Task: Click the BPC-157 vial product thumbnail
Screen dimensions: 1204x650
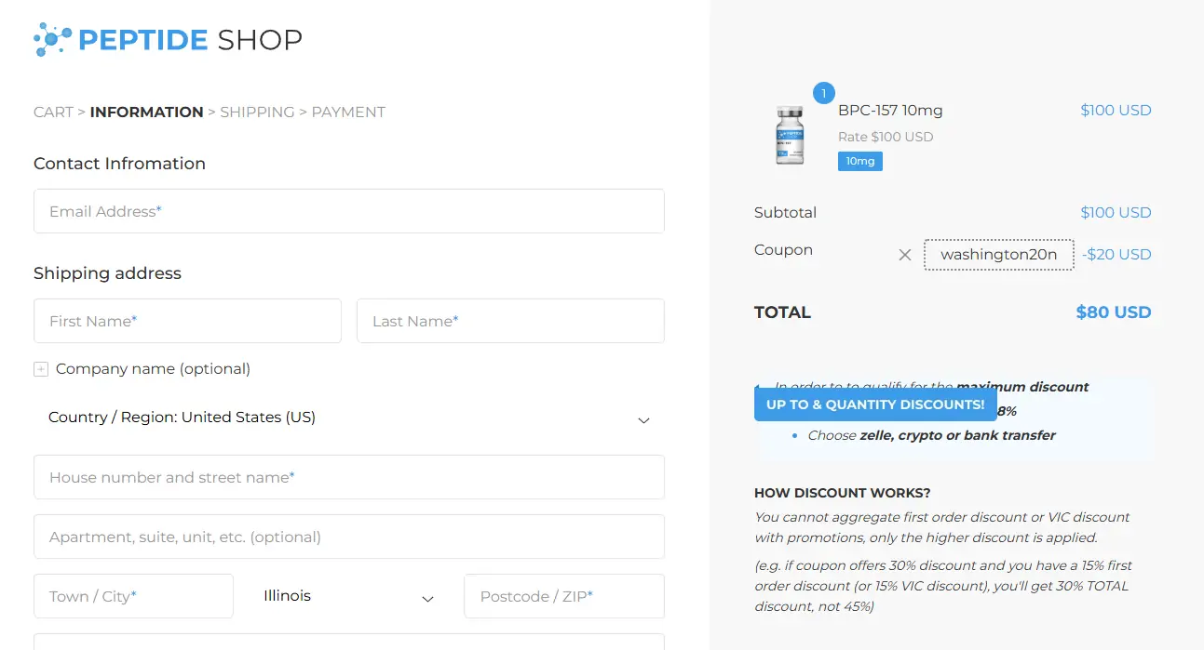Action: coord(790,136)
